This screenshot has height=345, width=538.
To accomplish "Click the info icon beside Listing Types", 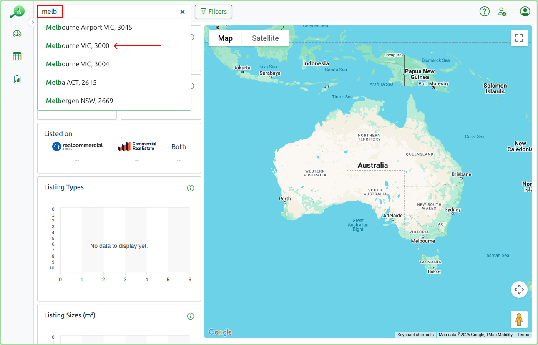I will (191, 188).
